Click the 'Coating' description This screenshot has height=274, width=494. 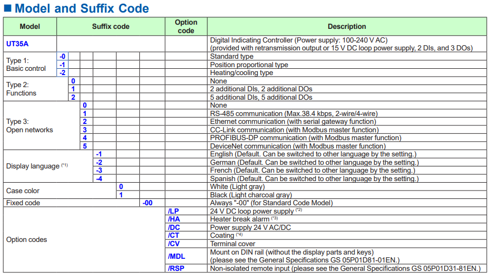point(222,235)
